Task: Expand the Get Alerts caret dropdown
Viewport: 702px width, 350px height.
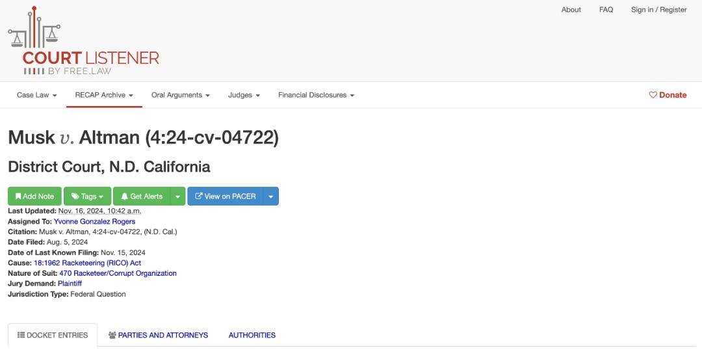Action: point(177,196)
